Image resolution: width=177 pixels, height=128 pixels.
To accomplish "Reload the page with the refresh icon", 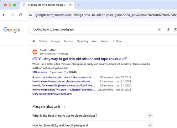I will coord(21,15).
